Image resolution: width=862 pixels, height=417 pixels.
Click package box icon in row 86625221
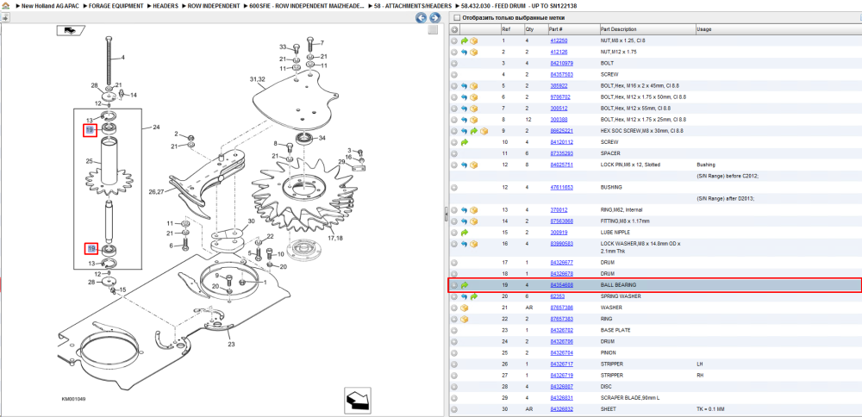pos(484,131)
